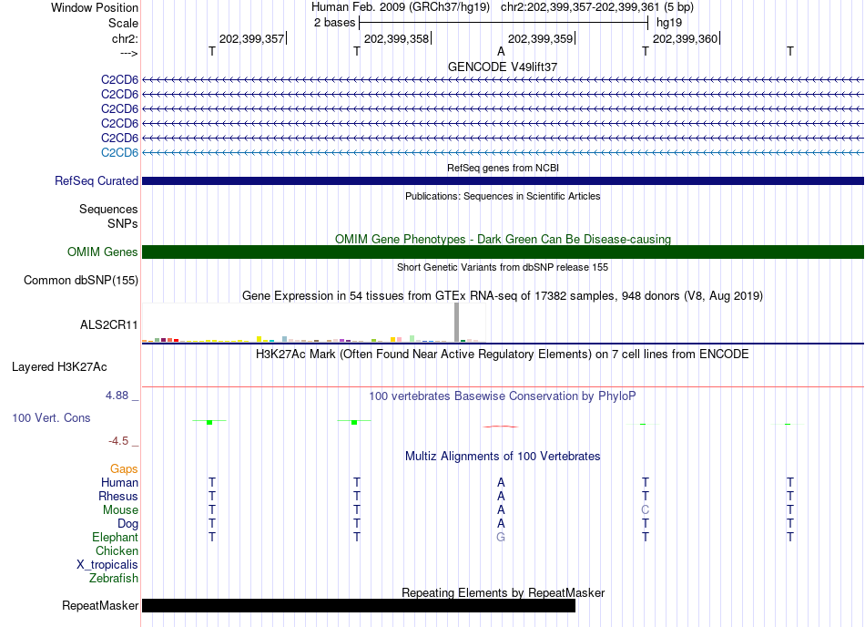865x627 pixels.
Task: Select the Elephant alignment row label
Action: pos(116,537)
